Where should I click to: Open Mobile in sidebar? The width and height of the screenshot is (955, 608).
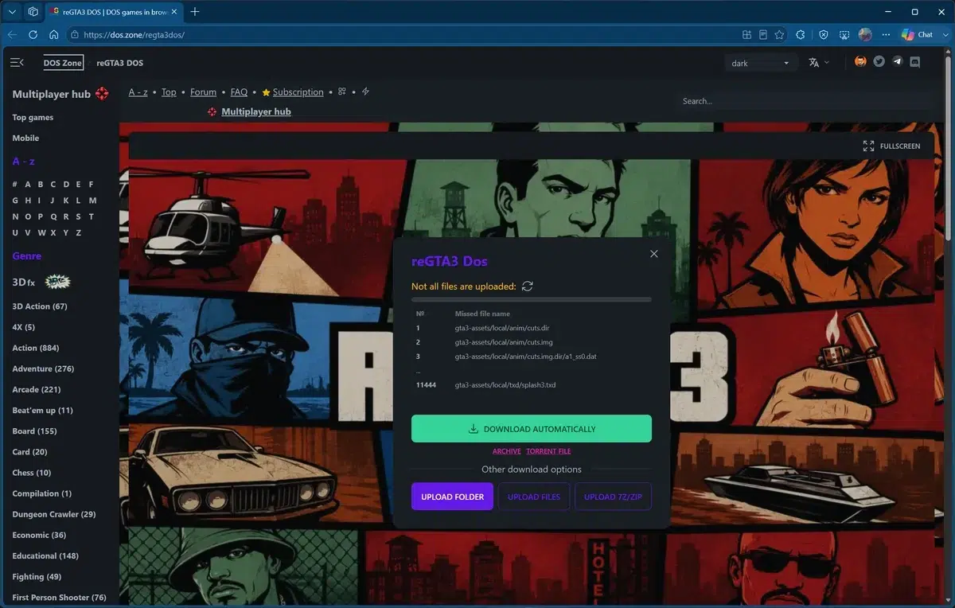pos(25,138)
